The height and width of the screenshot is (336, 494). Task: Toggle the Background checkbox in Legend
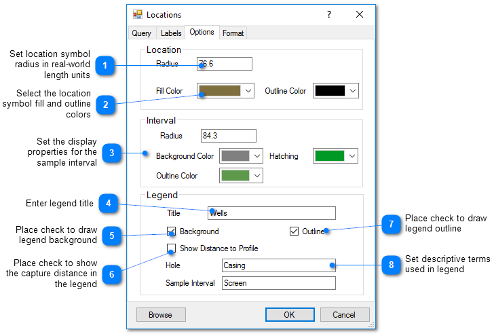point(172,231)
